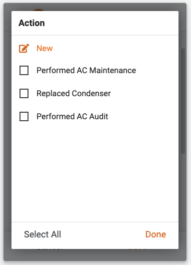
Task: Pick the Replaced Condenser list entry text
Action: click(73, 94)
